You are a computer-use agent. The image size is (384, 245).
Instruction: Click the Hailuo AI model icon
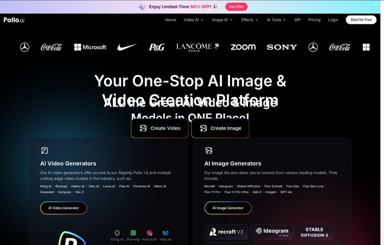tap(149, 233)
